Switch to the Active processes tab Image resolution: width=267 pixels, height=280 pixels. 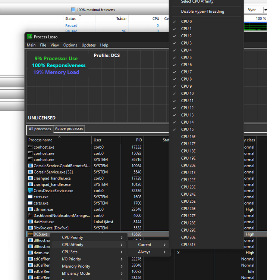tap(69, 129)
